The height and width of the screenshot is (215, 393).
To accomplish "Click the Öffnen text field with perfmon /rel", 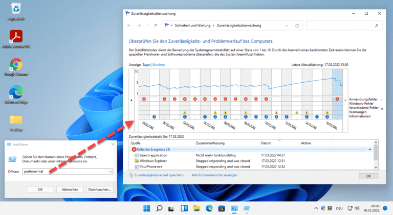I will [x=65, y=172].
